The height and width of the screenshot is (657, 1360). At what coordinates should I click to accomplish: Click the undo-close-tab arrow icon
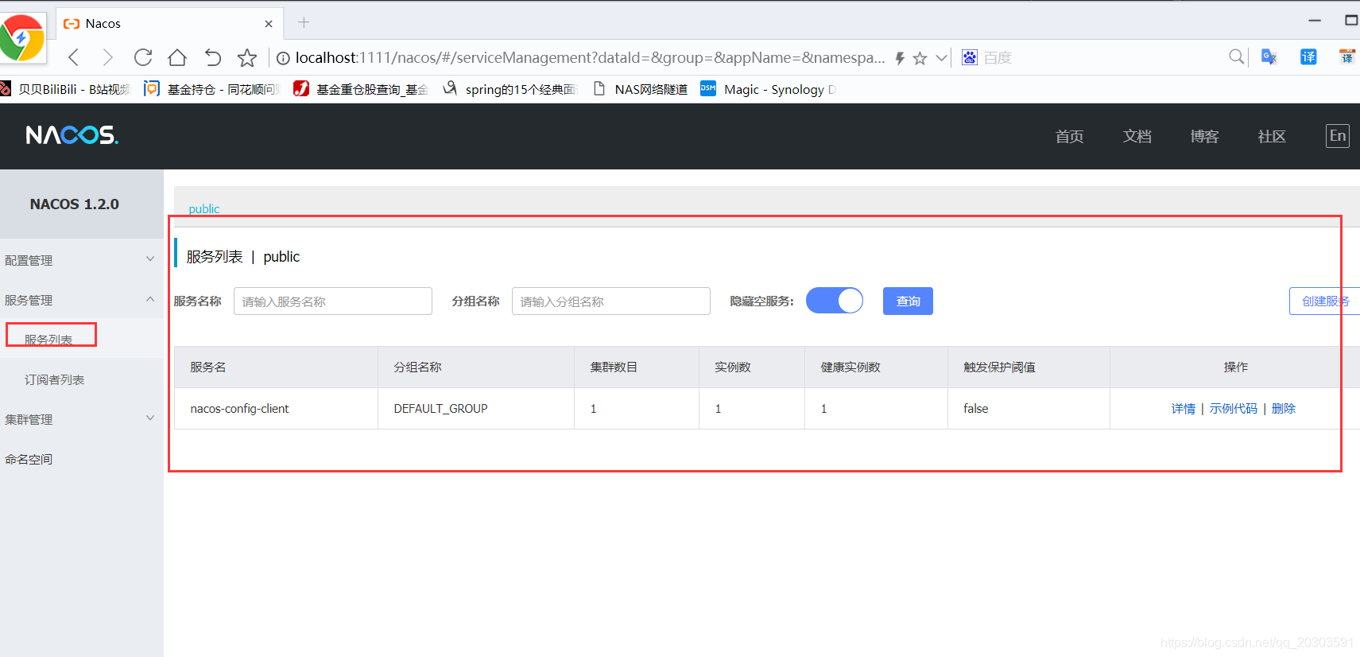(212, 57)
